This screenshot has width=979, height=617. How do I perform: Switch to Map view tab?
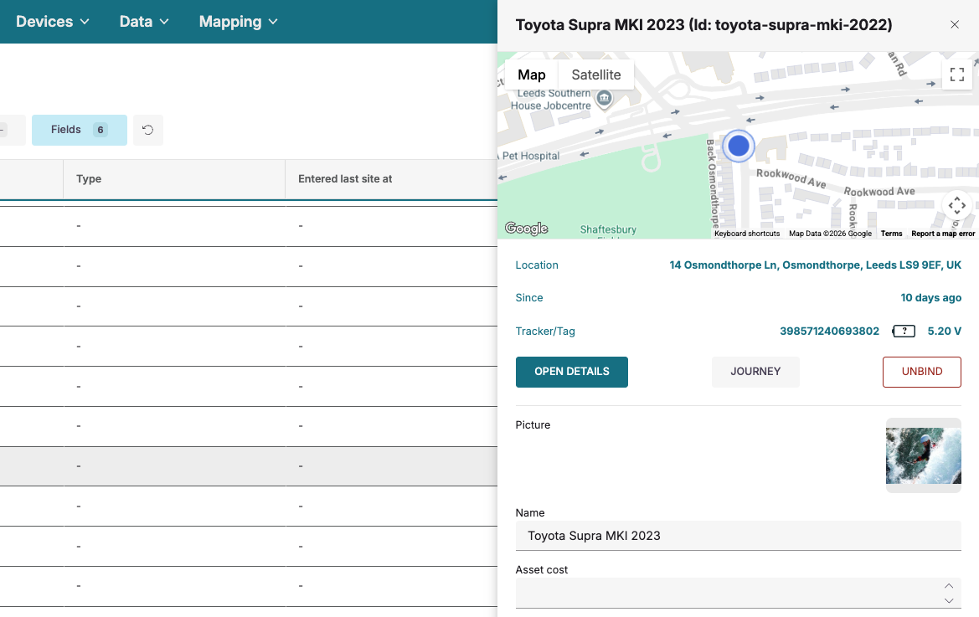pyautogui.click(x=531, y=75)
